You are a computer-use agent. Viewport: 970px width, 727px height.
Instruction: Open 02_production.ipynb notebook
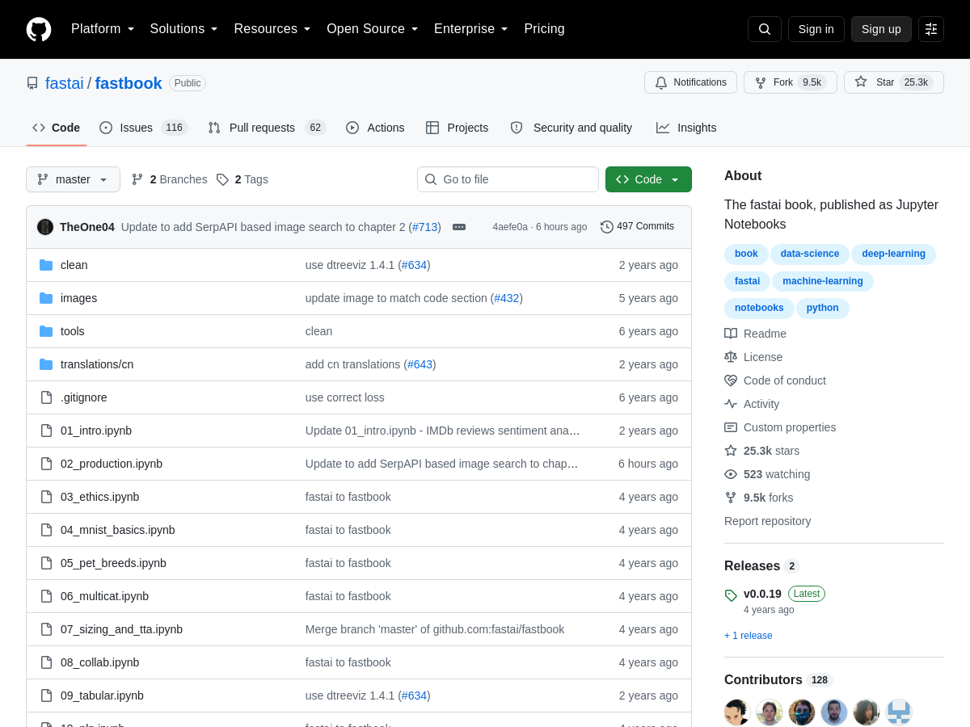coord(112,464)
